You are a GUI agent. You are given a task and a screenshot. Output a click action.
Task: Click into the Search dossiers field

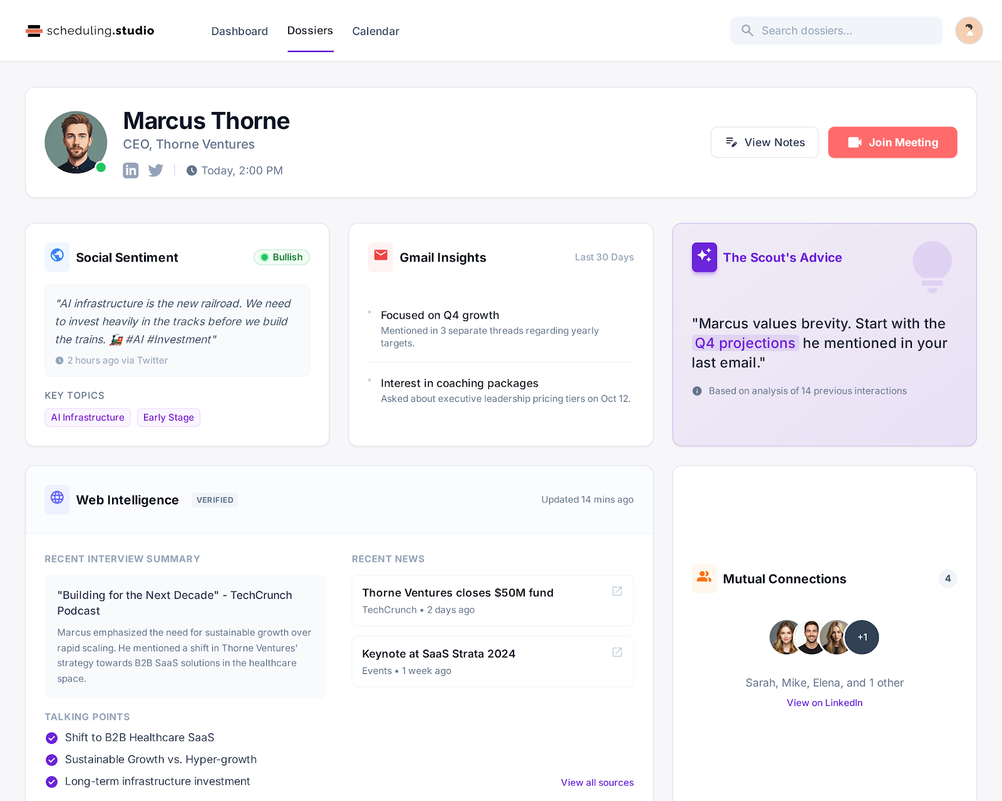[x=836, y=31]
